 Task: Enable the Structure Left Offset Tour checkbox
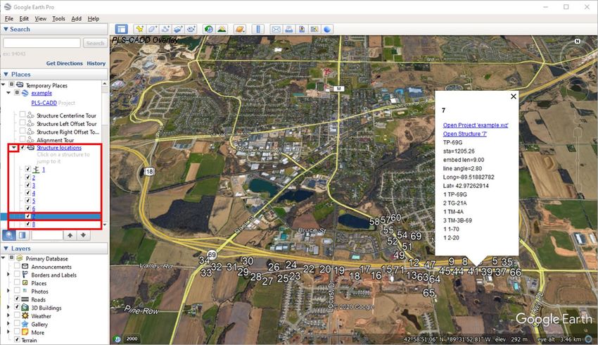[23, 123]
